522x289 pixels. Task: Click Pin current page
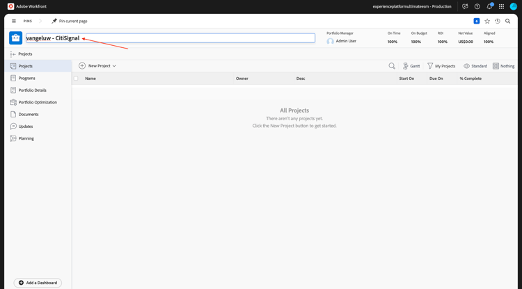(73, 21)
